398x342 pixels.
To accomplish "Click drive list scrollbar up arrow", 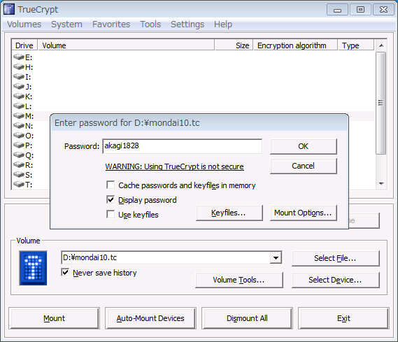I will (381, 45).
